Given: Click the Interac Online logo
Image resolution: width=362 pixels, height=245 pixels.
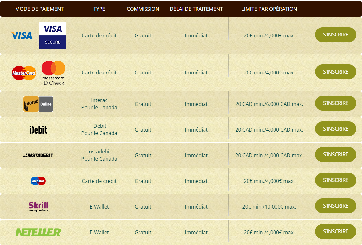Looking at the screenshot, I should click(38, 104).
